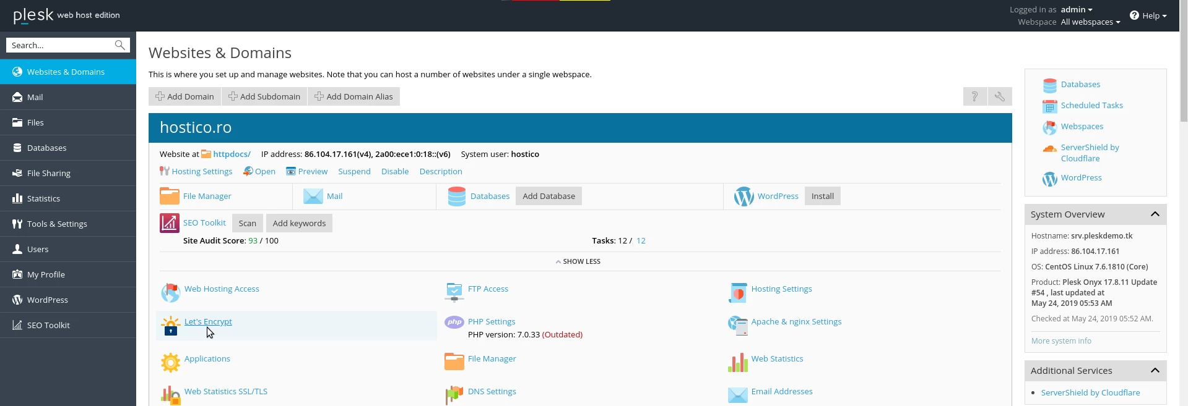This screenshot has width=1188, height=406.
Task: Collapse the System Overview panel
Action: (1155, 214)
